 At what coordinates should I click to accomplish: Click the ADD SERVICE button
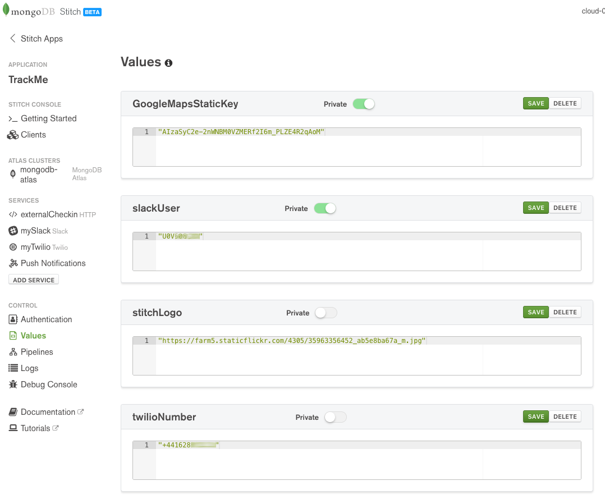[33, 279]
